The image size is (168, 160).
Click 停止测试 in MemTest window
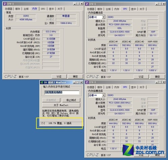[71, 100]
